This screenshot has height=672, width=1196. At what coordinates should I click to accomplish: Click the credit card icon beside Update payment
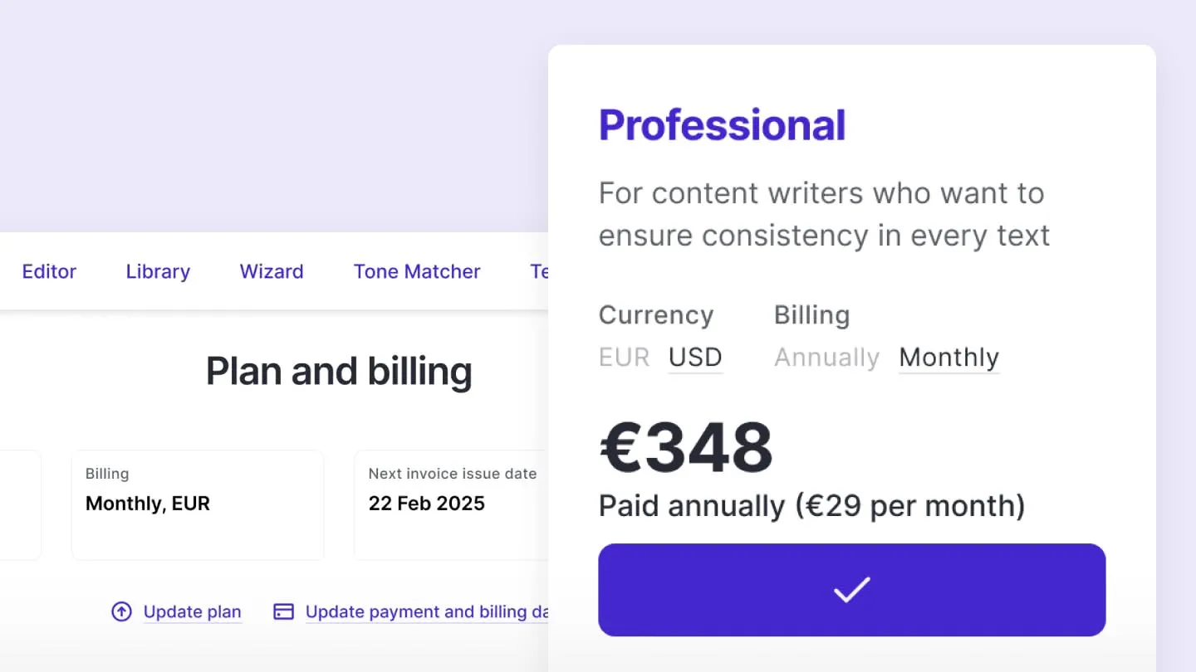(282, 611)
